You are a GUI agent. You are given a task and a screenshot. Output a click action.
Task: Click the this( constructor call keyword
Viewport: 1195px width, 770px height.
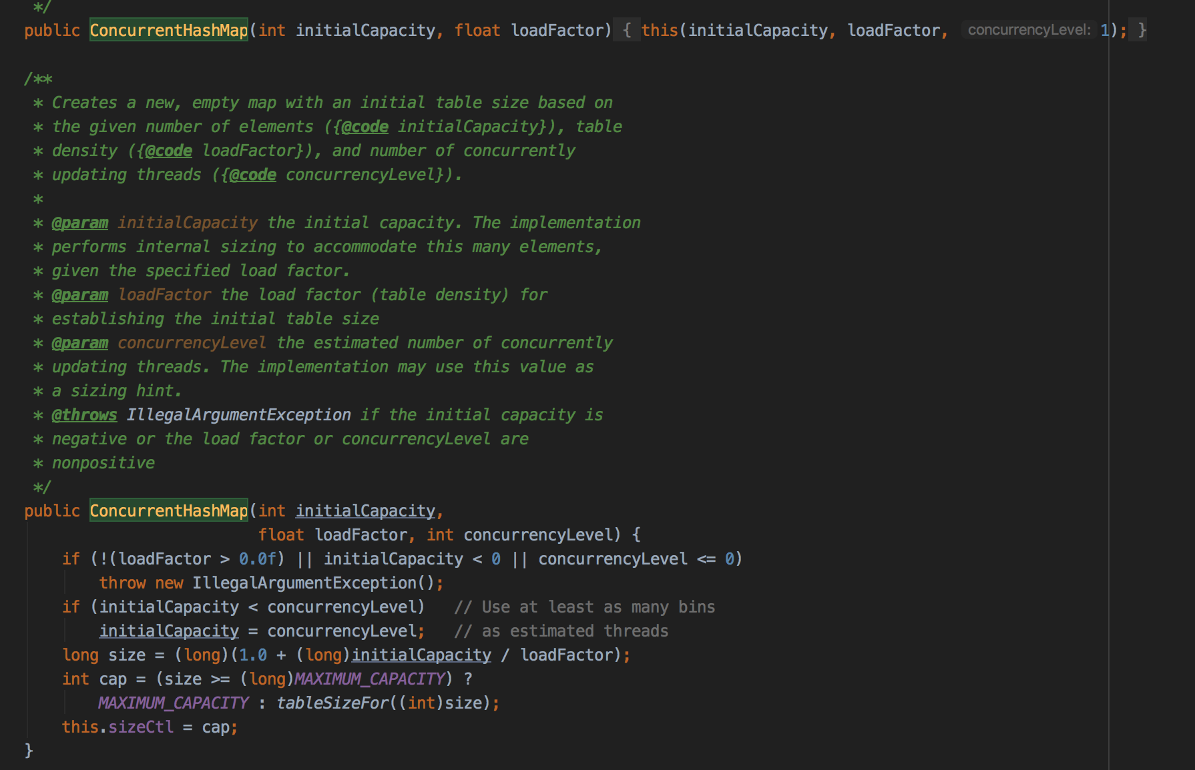660,30
